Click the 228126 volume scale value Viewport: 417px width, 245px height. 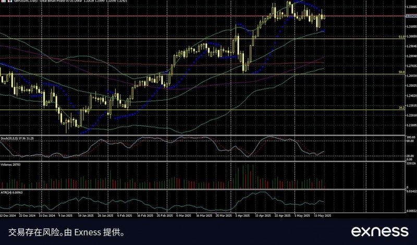click(x=411, y=163)
